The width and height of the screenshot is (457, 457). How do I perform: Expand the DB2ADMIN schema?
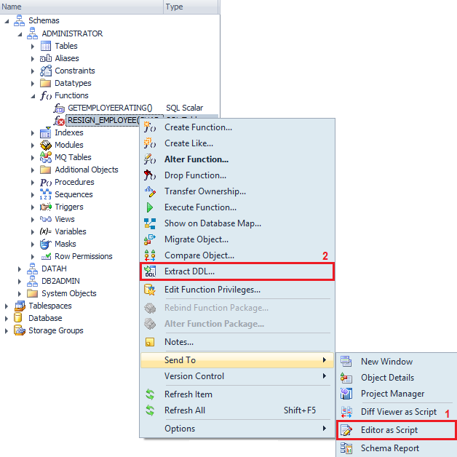(x=21, y=281)
